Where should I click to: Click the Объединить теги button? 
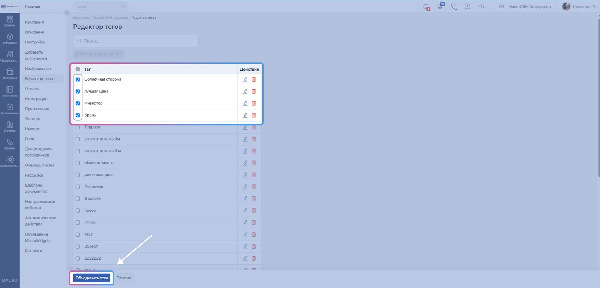pyautogui.click(x=92, y=278)
